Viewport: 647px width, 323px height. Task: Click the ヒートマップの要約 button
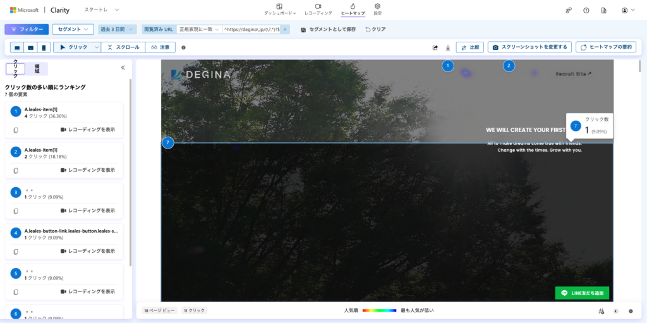(607, 47)
